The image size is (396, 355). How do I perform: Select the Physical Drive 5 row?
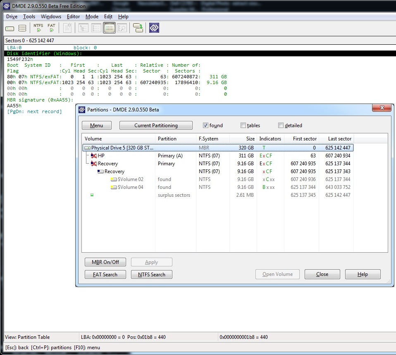218,148
